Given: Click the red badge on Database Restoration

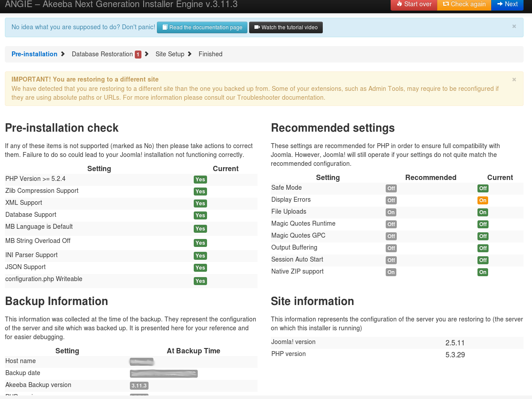Looking at the screenshot, I should (x=138, y=55).
